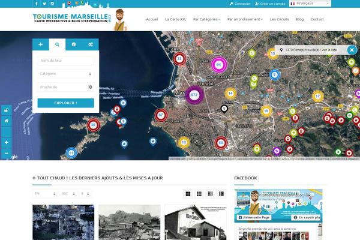Focus the Nom du lieu input field
Image resolution: width=360 pixels, height=240 pixels.
click(x=65, y=61)
